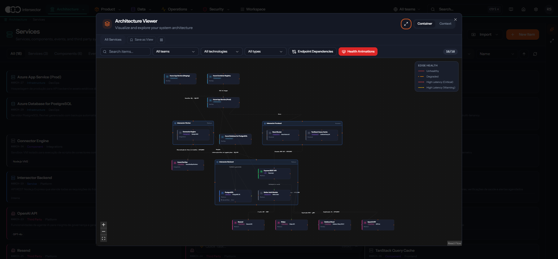This screenshot has width=558, height=259.
Task: Select the Azure Container Registry node
Action: 223,79
